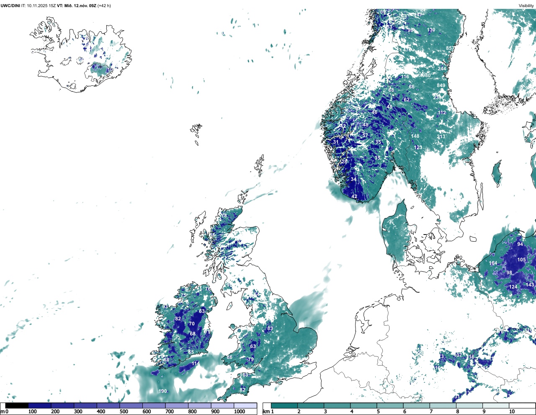Click the '1000' tick label on the metre legend
This screenshot has height=415, width=536.
pyautogui.click(x=240, y=412)
